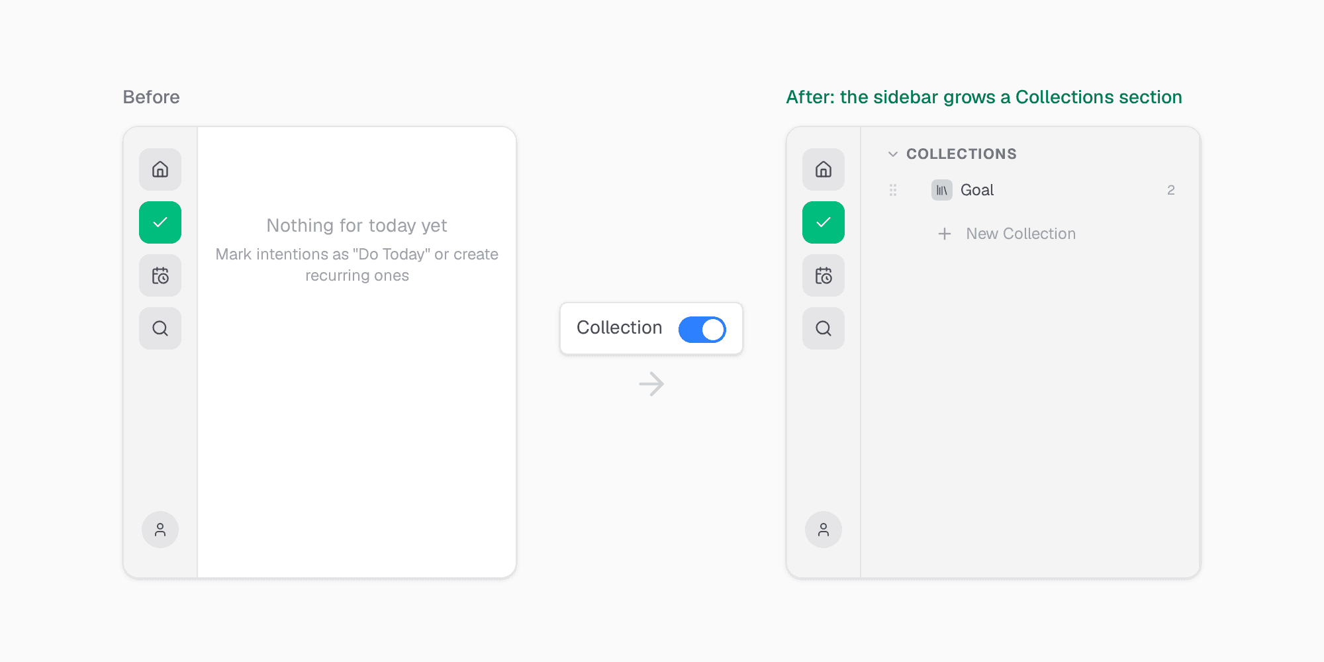Click the "Mark intentions as Do Today" hint text
The image size is (1324, 662).
pos(357,265)
